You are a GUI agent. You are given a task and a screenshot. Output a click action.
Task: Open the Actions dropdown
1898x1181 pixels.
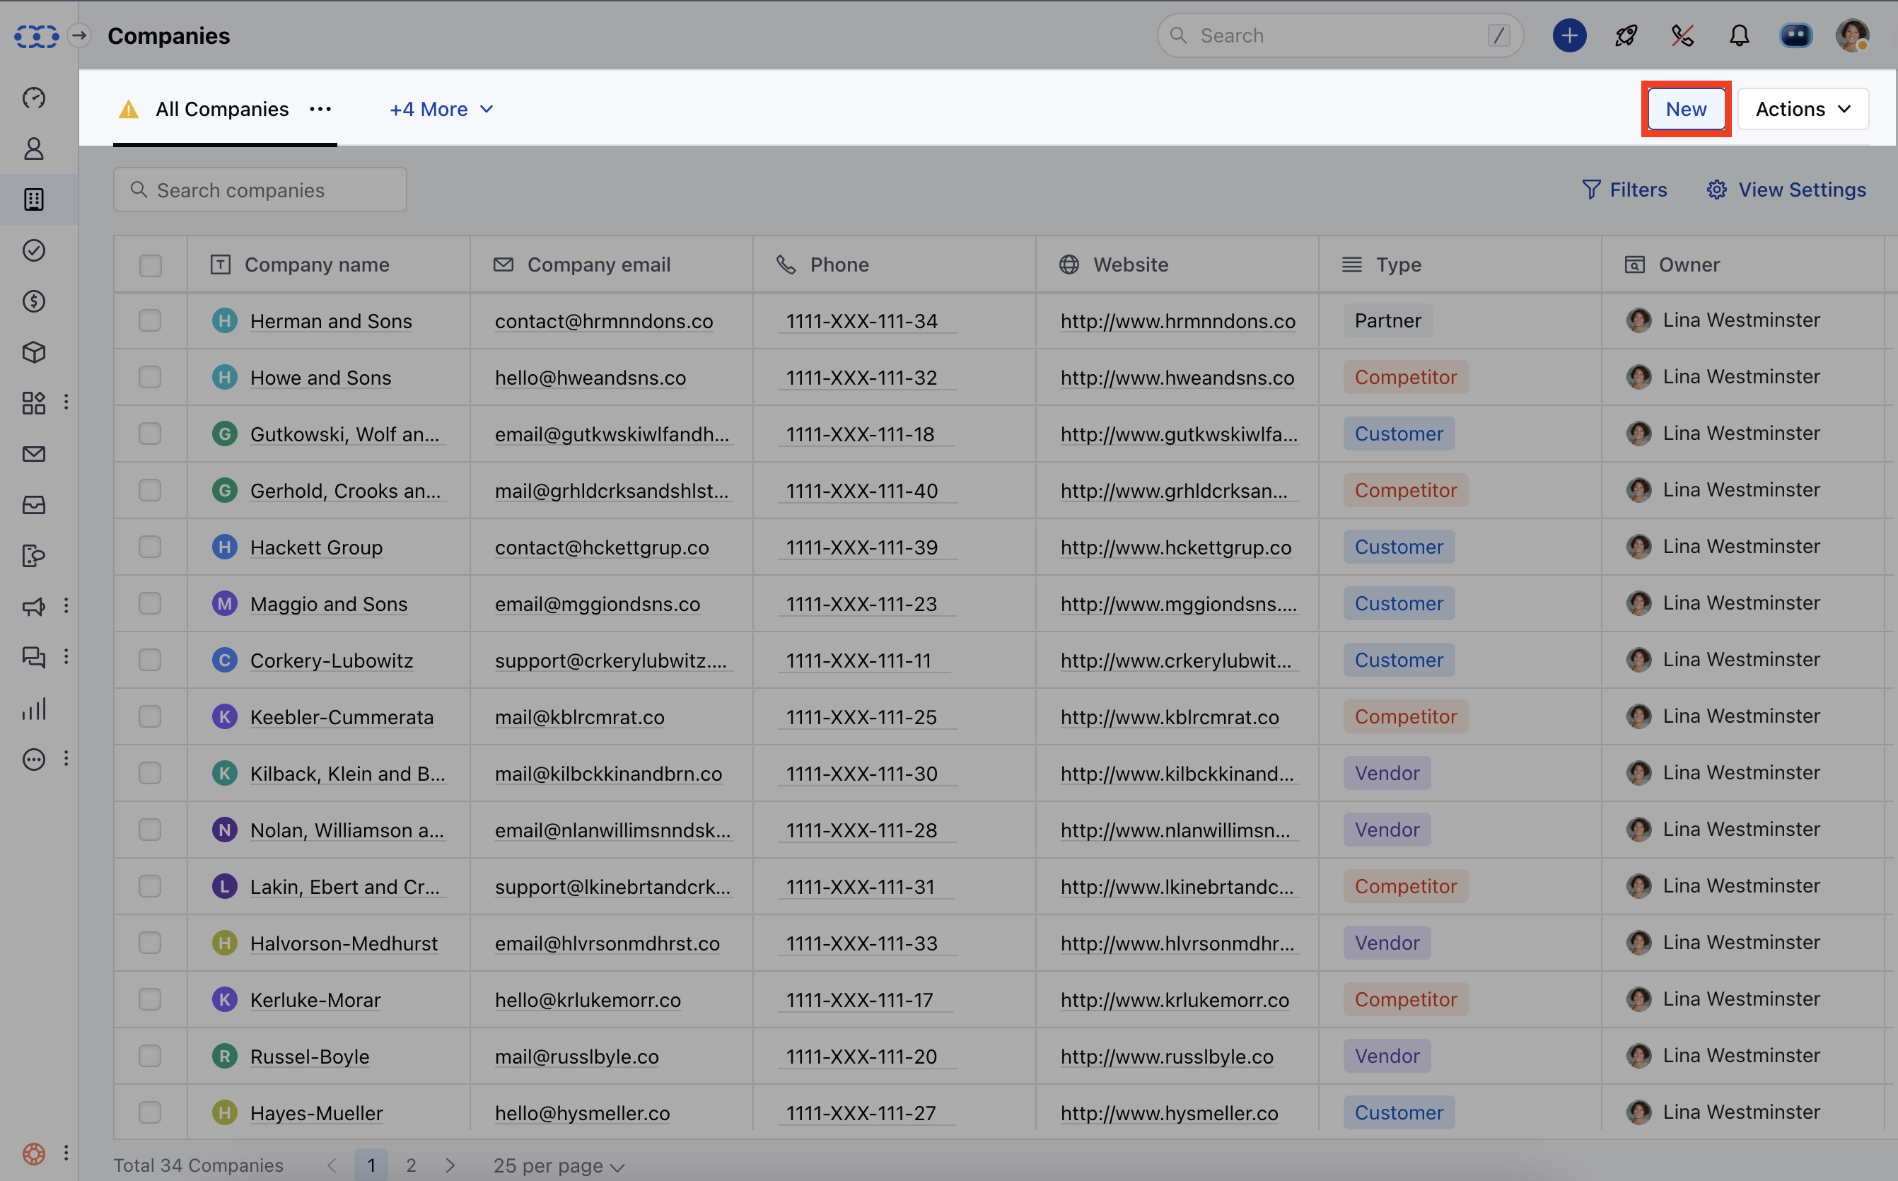(x=1803, y=110)
